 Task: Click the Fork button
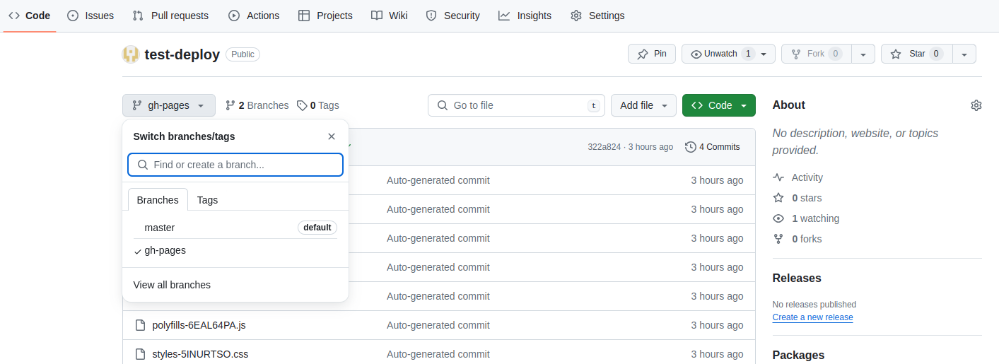[x=816, y=54]
